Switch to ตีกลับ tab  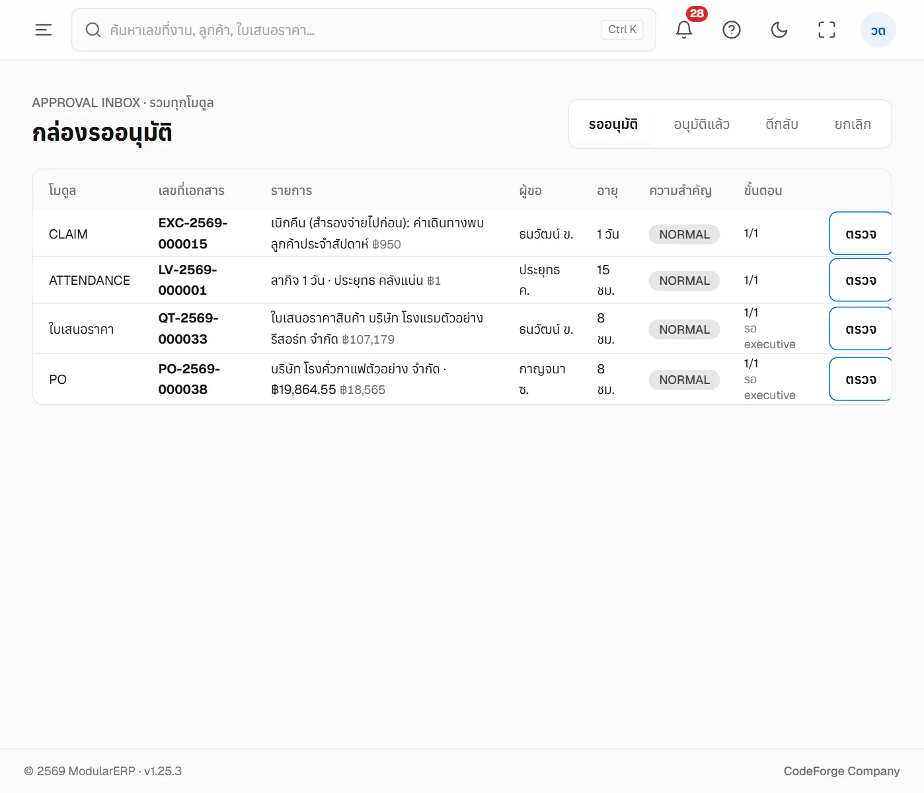coord(782,124)
